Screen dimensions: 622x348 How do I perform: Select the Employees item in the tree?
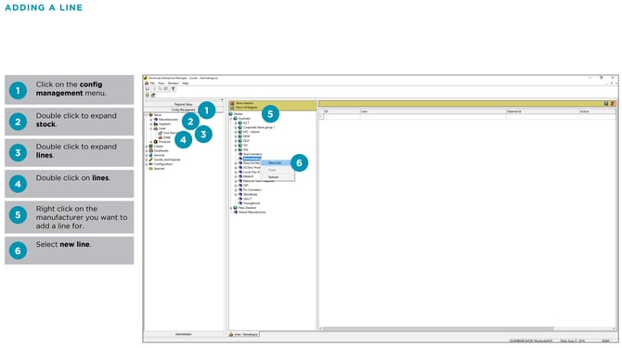pos(161,150)
